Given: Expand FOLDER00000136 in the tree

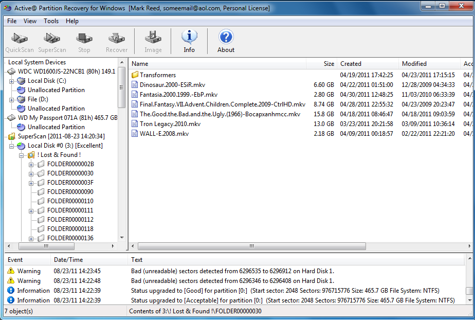Looking at the screenshot, I should coord(31,239).
